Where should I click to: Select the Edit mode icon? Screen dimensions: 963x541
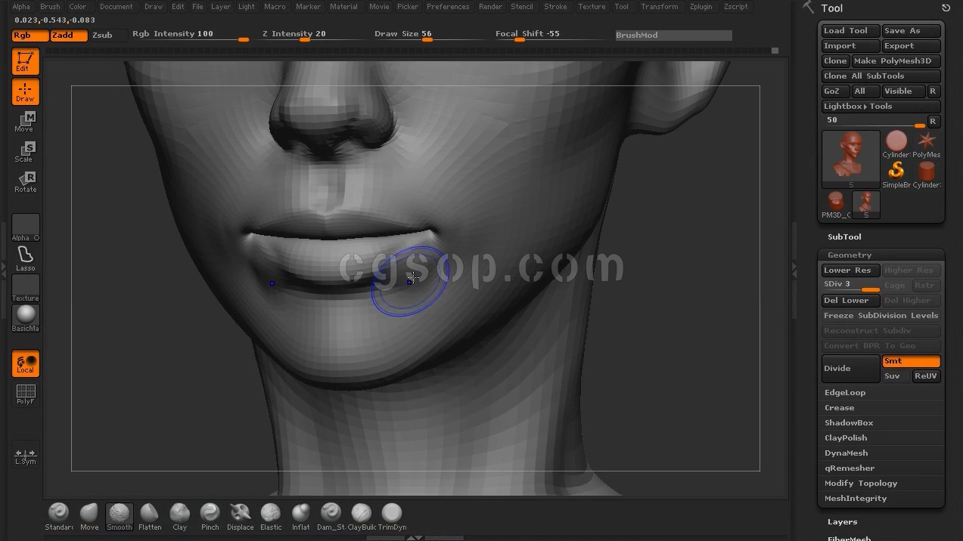[25, 61]
